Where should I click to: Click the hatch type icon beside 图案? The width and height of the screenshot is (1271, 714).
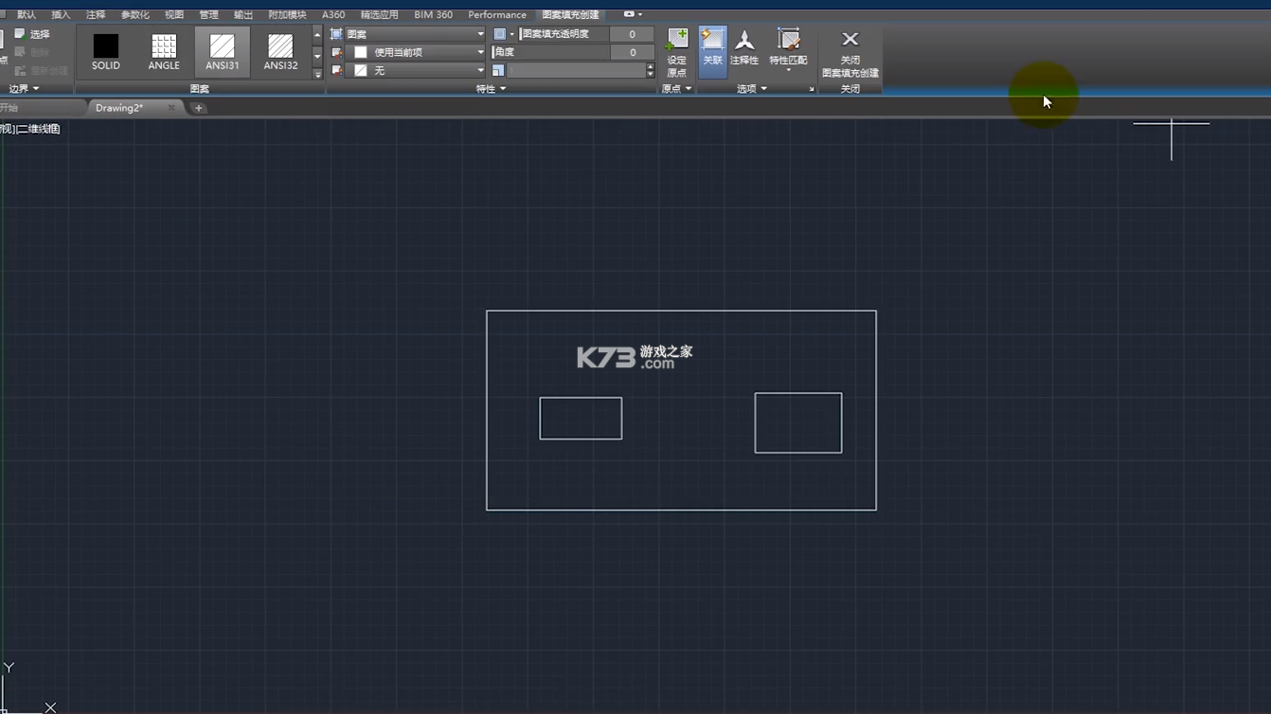pos(336,34)
